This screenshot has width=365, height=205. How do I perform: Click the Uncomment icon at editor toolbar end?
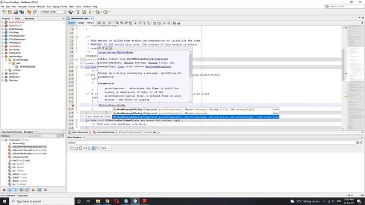[x=179, y=23]
